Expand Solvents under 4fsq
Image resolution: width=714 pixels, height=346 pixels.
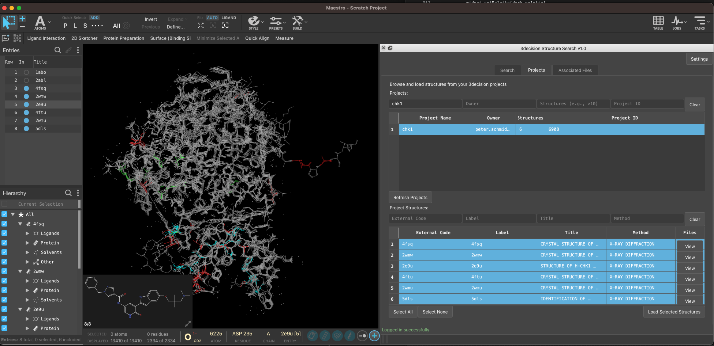27,252
